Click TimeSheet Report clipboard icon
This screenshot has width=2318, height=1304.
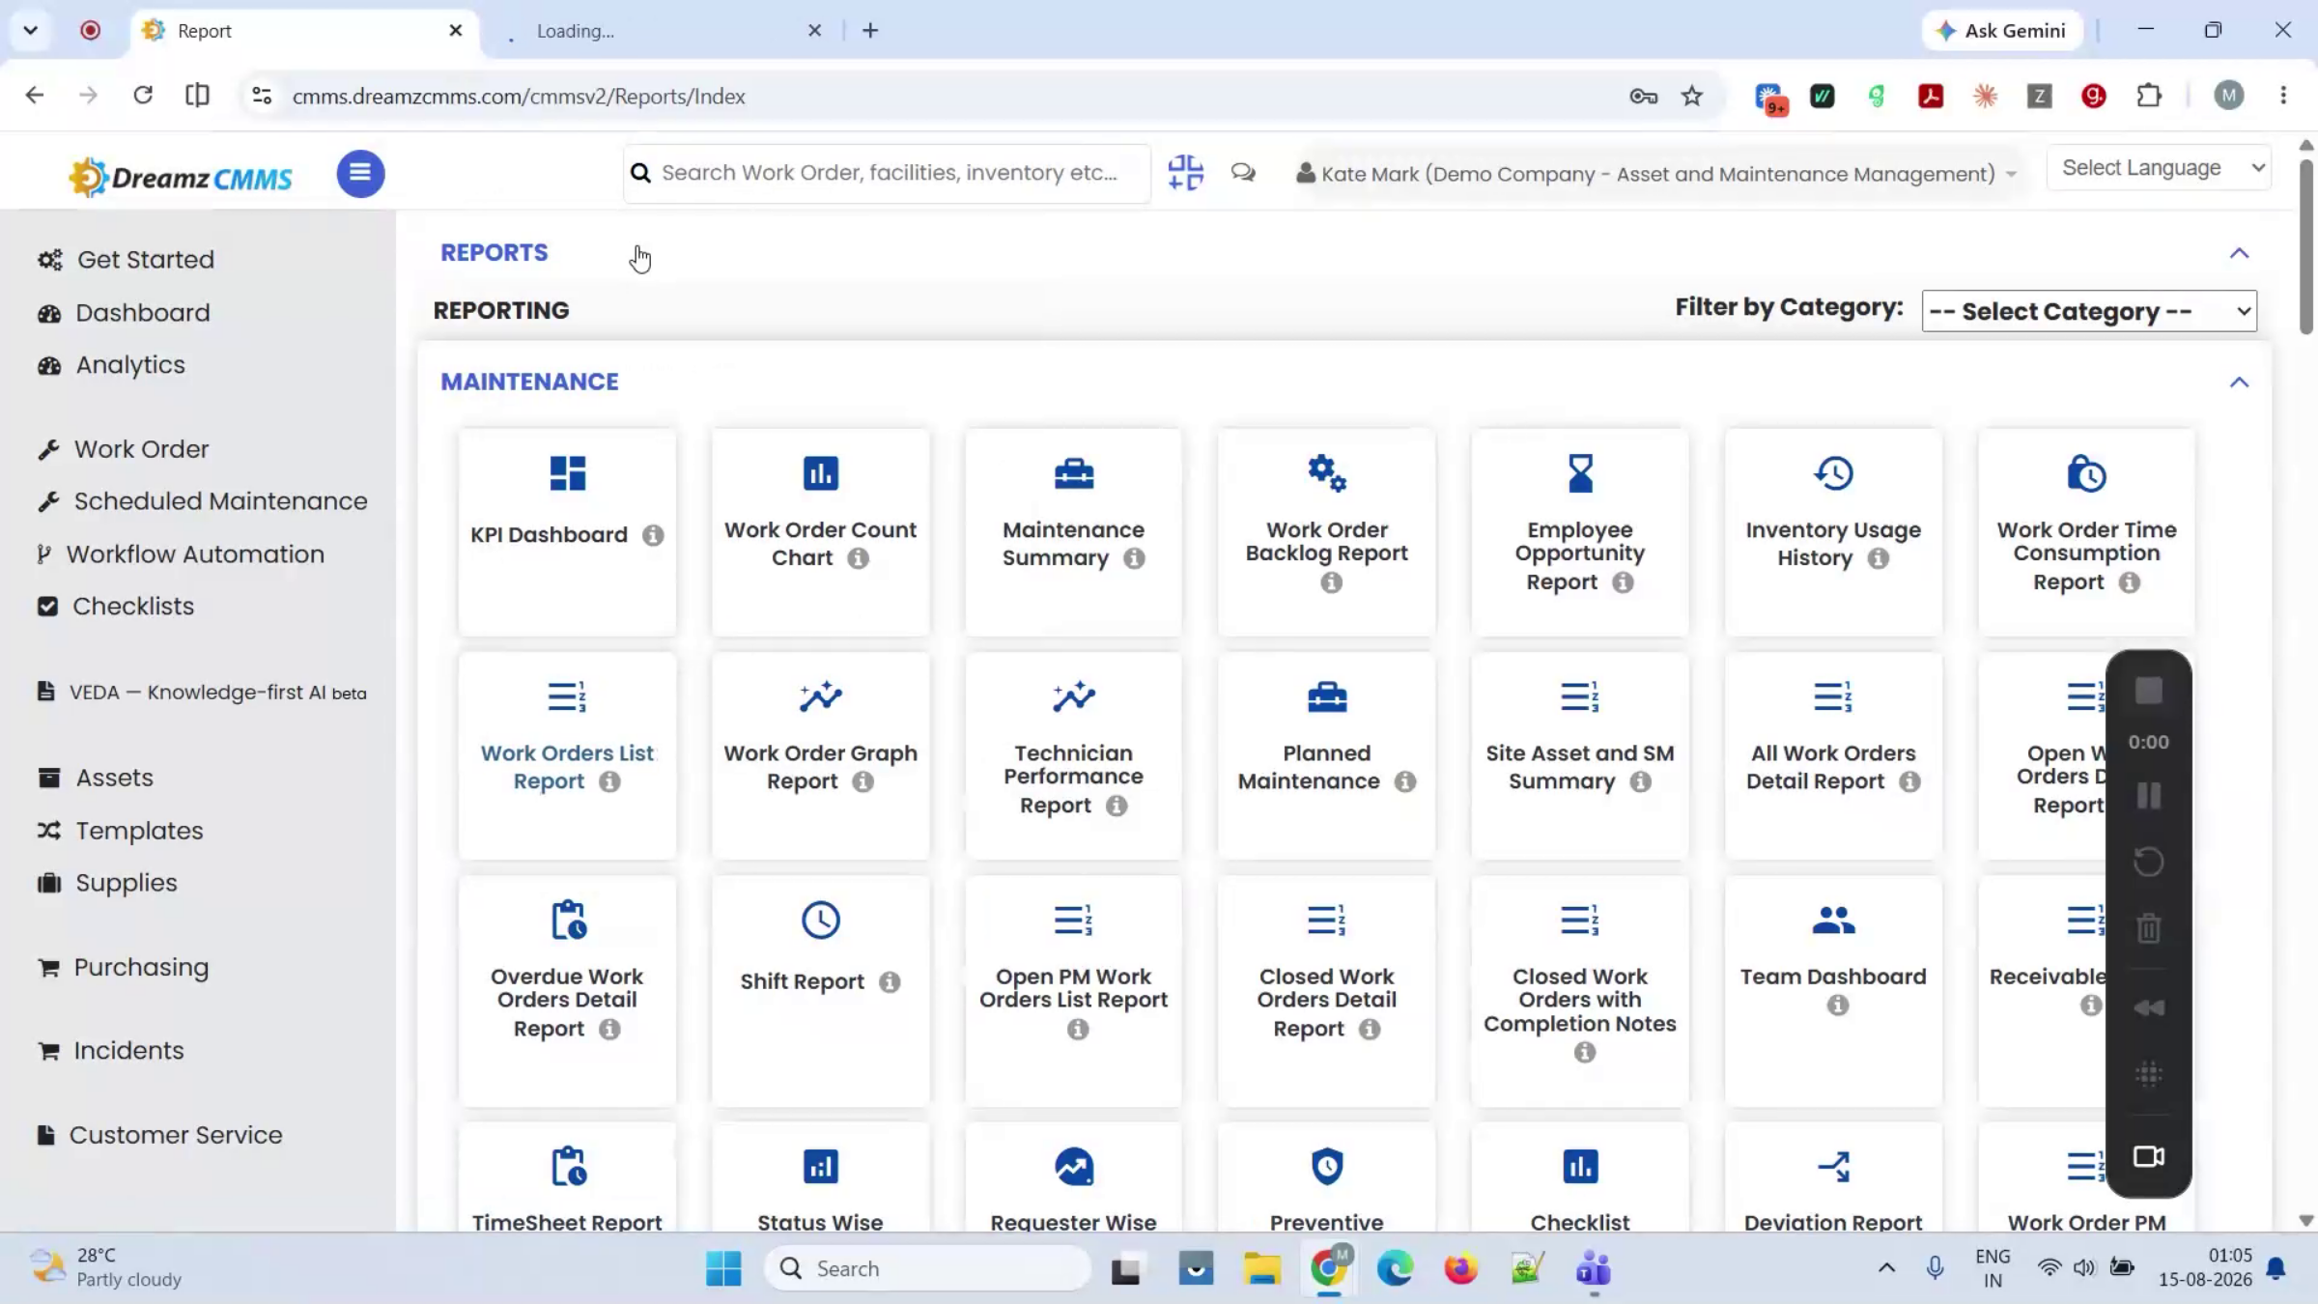pyautogui.click(x=568, y=1166)
